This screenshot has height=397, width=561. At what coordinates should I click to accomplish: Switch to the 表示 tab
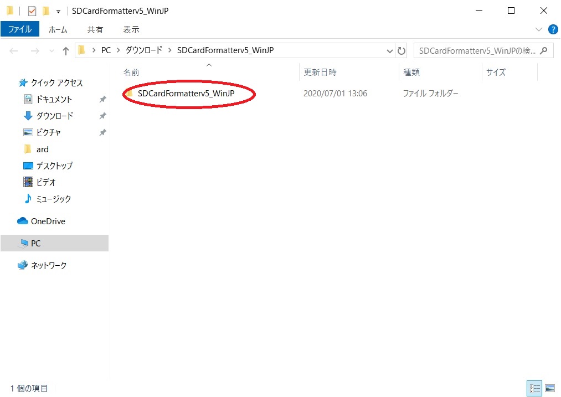pos(131,29)
